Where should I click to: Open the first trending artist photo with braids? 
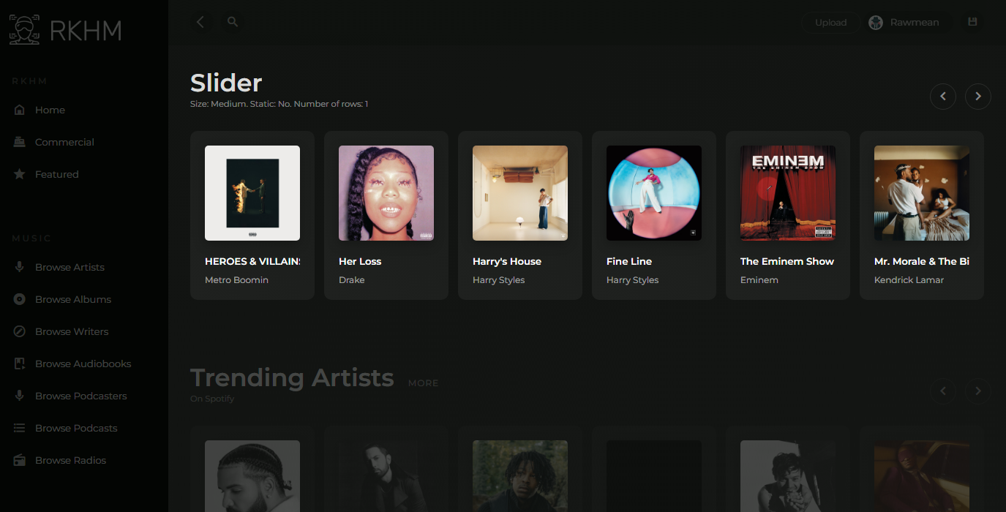point(252,476)
